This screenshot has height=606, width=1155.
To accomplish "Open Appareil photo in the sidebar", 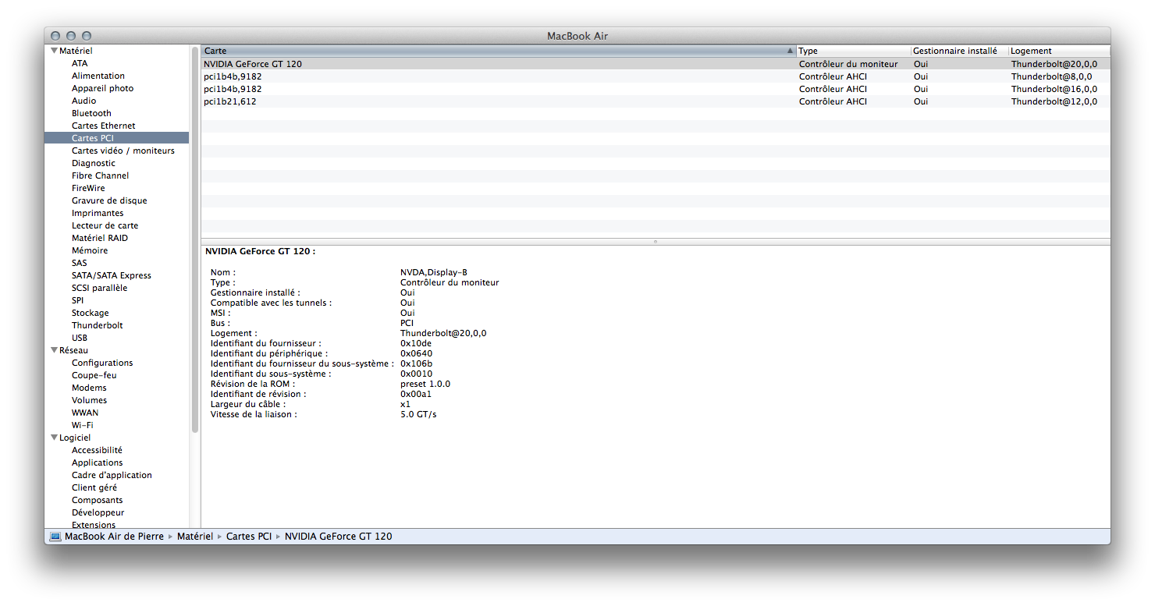I will pyautogui.click(x=102, y=88).
